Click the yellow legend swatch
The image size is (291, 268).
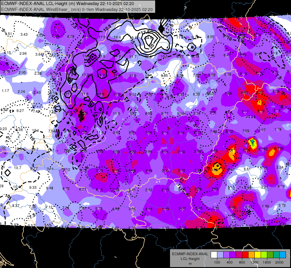(x=258, y=255)
